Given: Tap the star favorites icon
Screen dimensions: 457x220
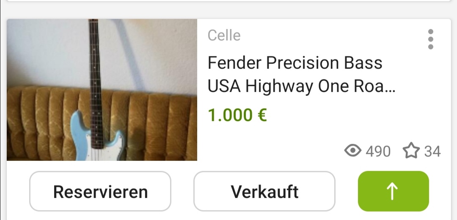Looking at the screenshot, I should 411,150.
